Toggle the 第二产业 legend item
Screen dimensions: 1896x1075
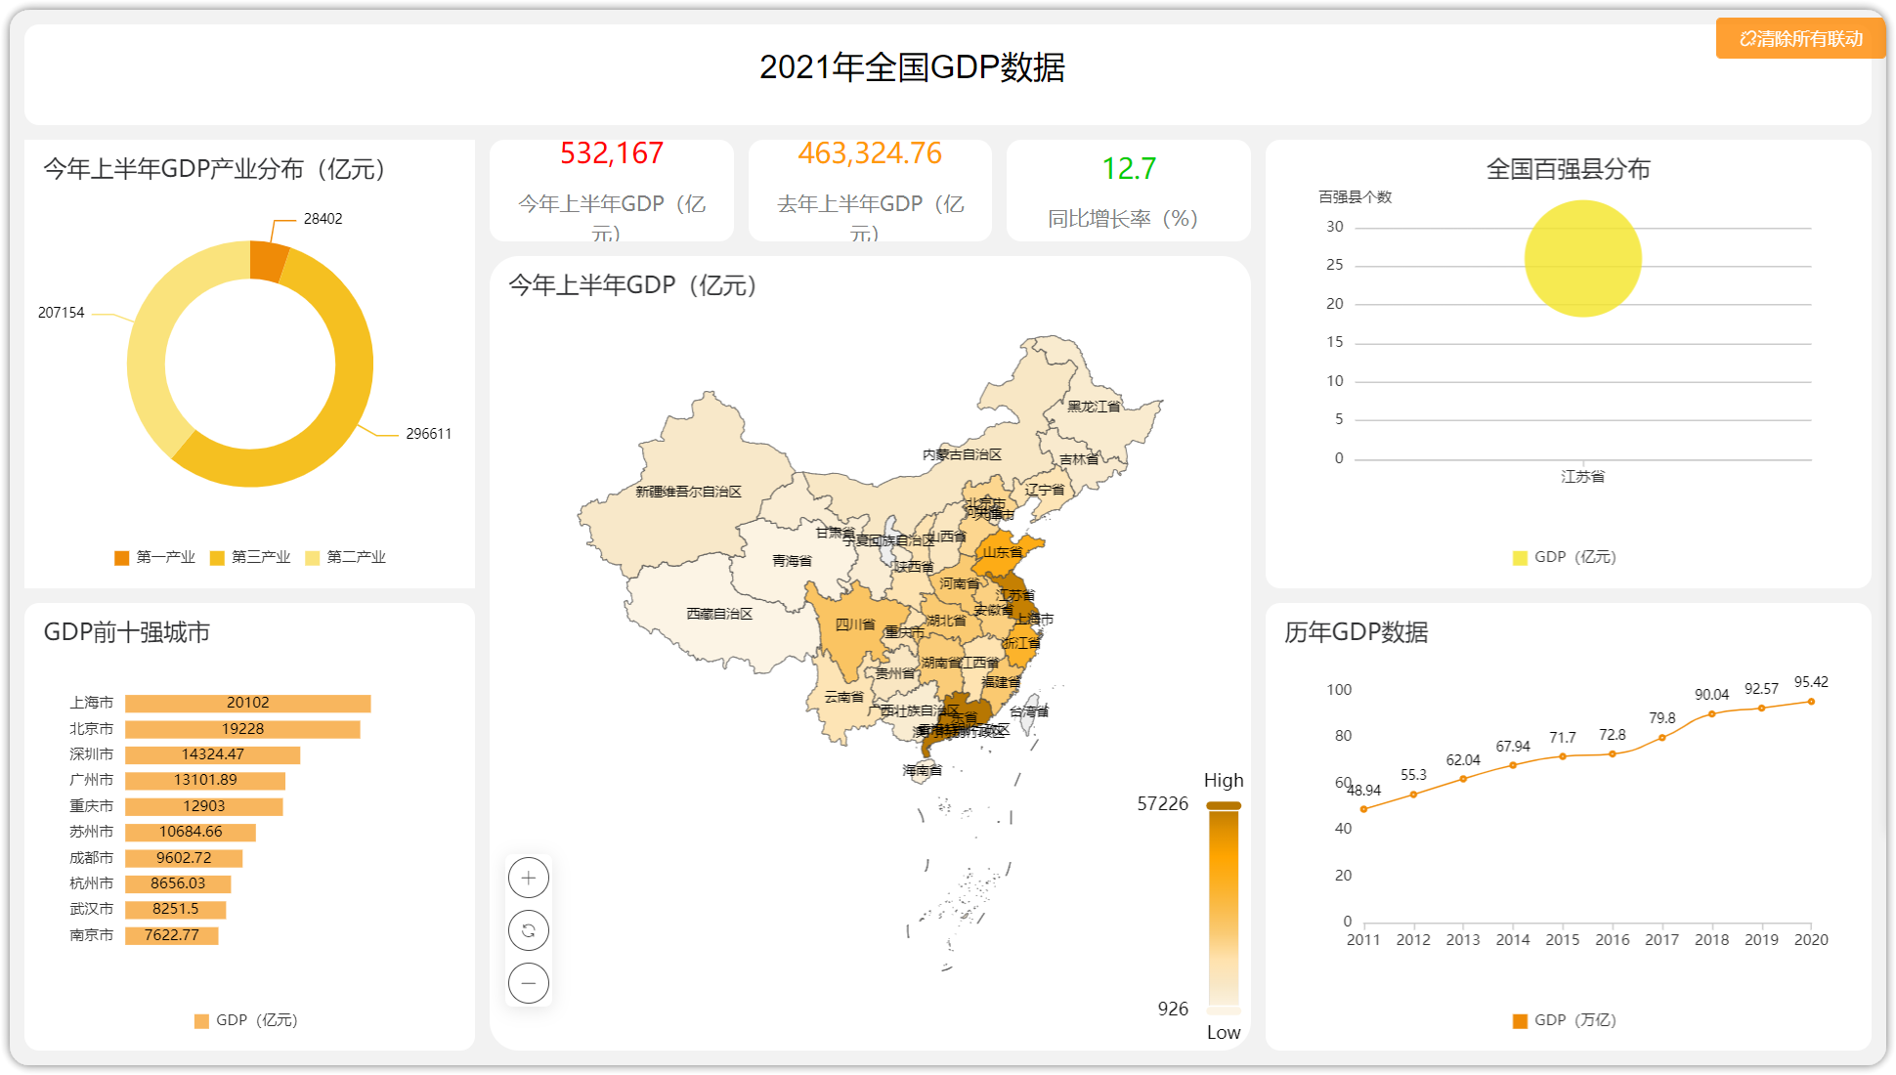(346, 557)
